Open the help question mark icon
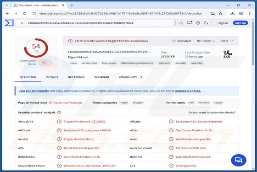The width and height of the screenshot is (257, 172). [198, 23]
